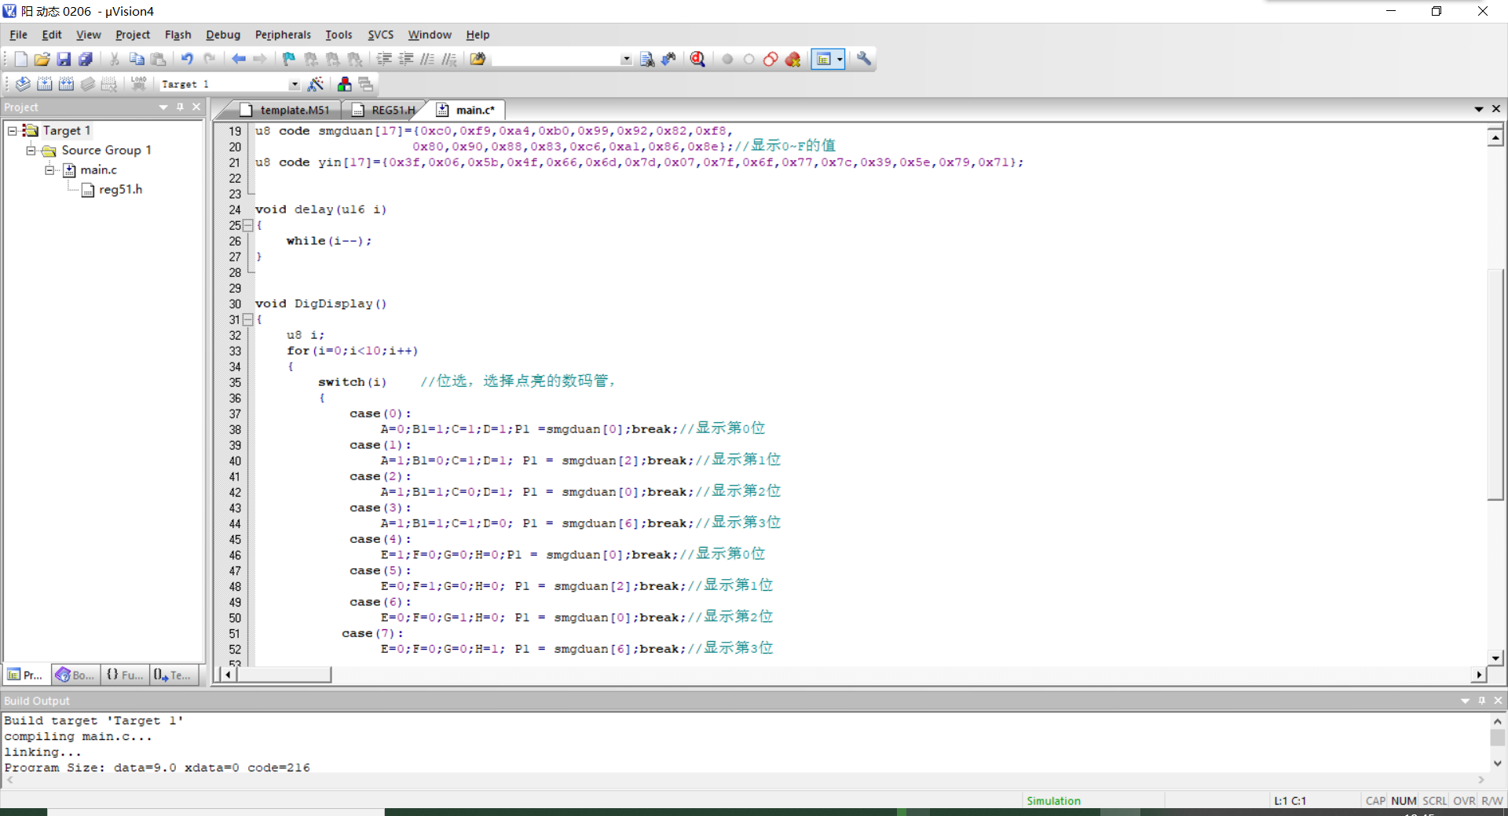Fold the DigDisplay function at line 31
The height and width of the screenshot is (816, 1508).
248,319
